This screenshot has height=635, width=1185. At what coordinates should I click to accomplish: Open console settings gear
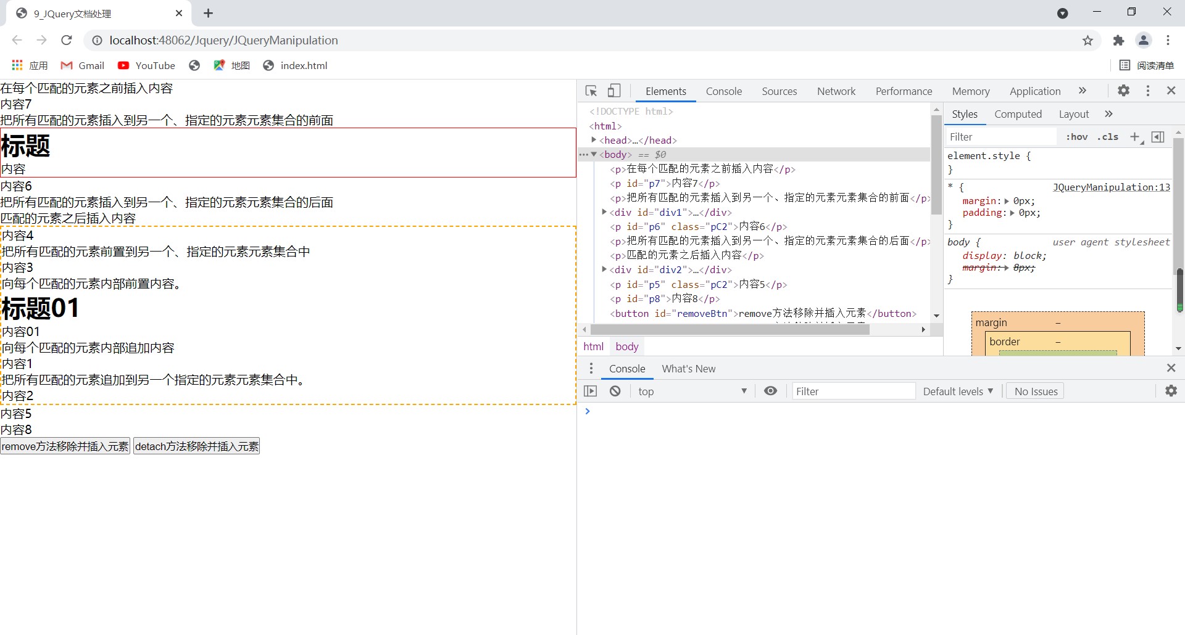[x=1171, y=391]
